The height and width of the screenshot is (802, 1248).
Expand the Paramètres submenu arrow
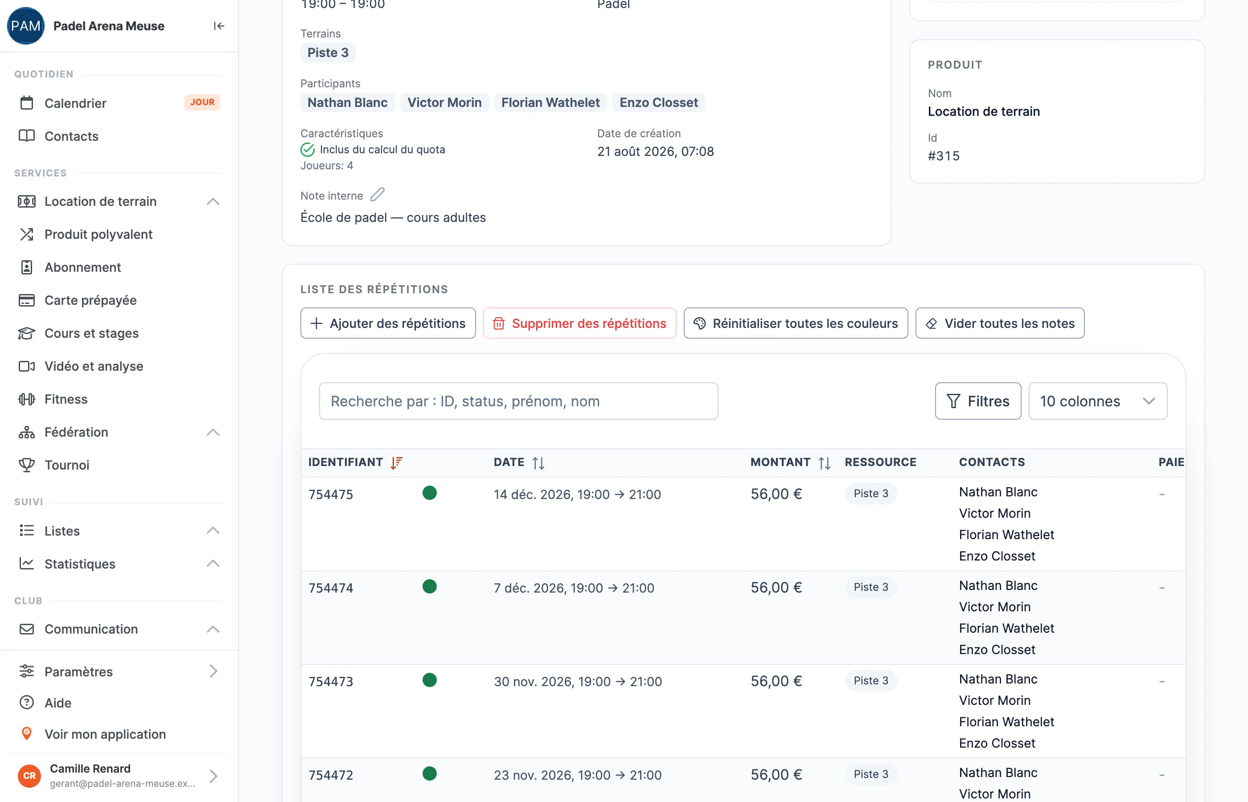tap(213, 671)
